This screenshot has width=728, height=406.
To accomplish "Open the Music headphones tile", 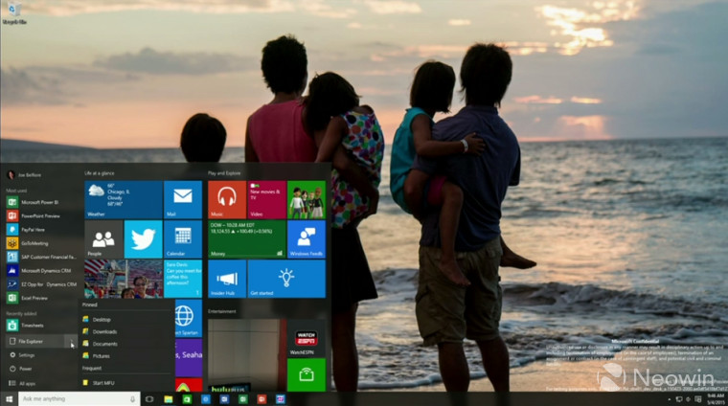I will coord(226,199).
